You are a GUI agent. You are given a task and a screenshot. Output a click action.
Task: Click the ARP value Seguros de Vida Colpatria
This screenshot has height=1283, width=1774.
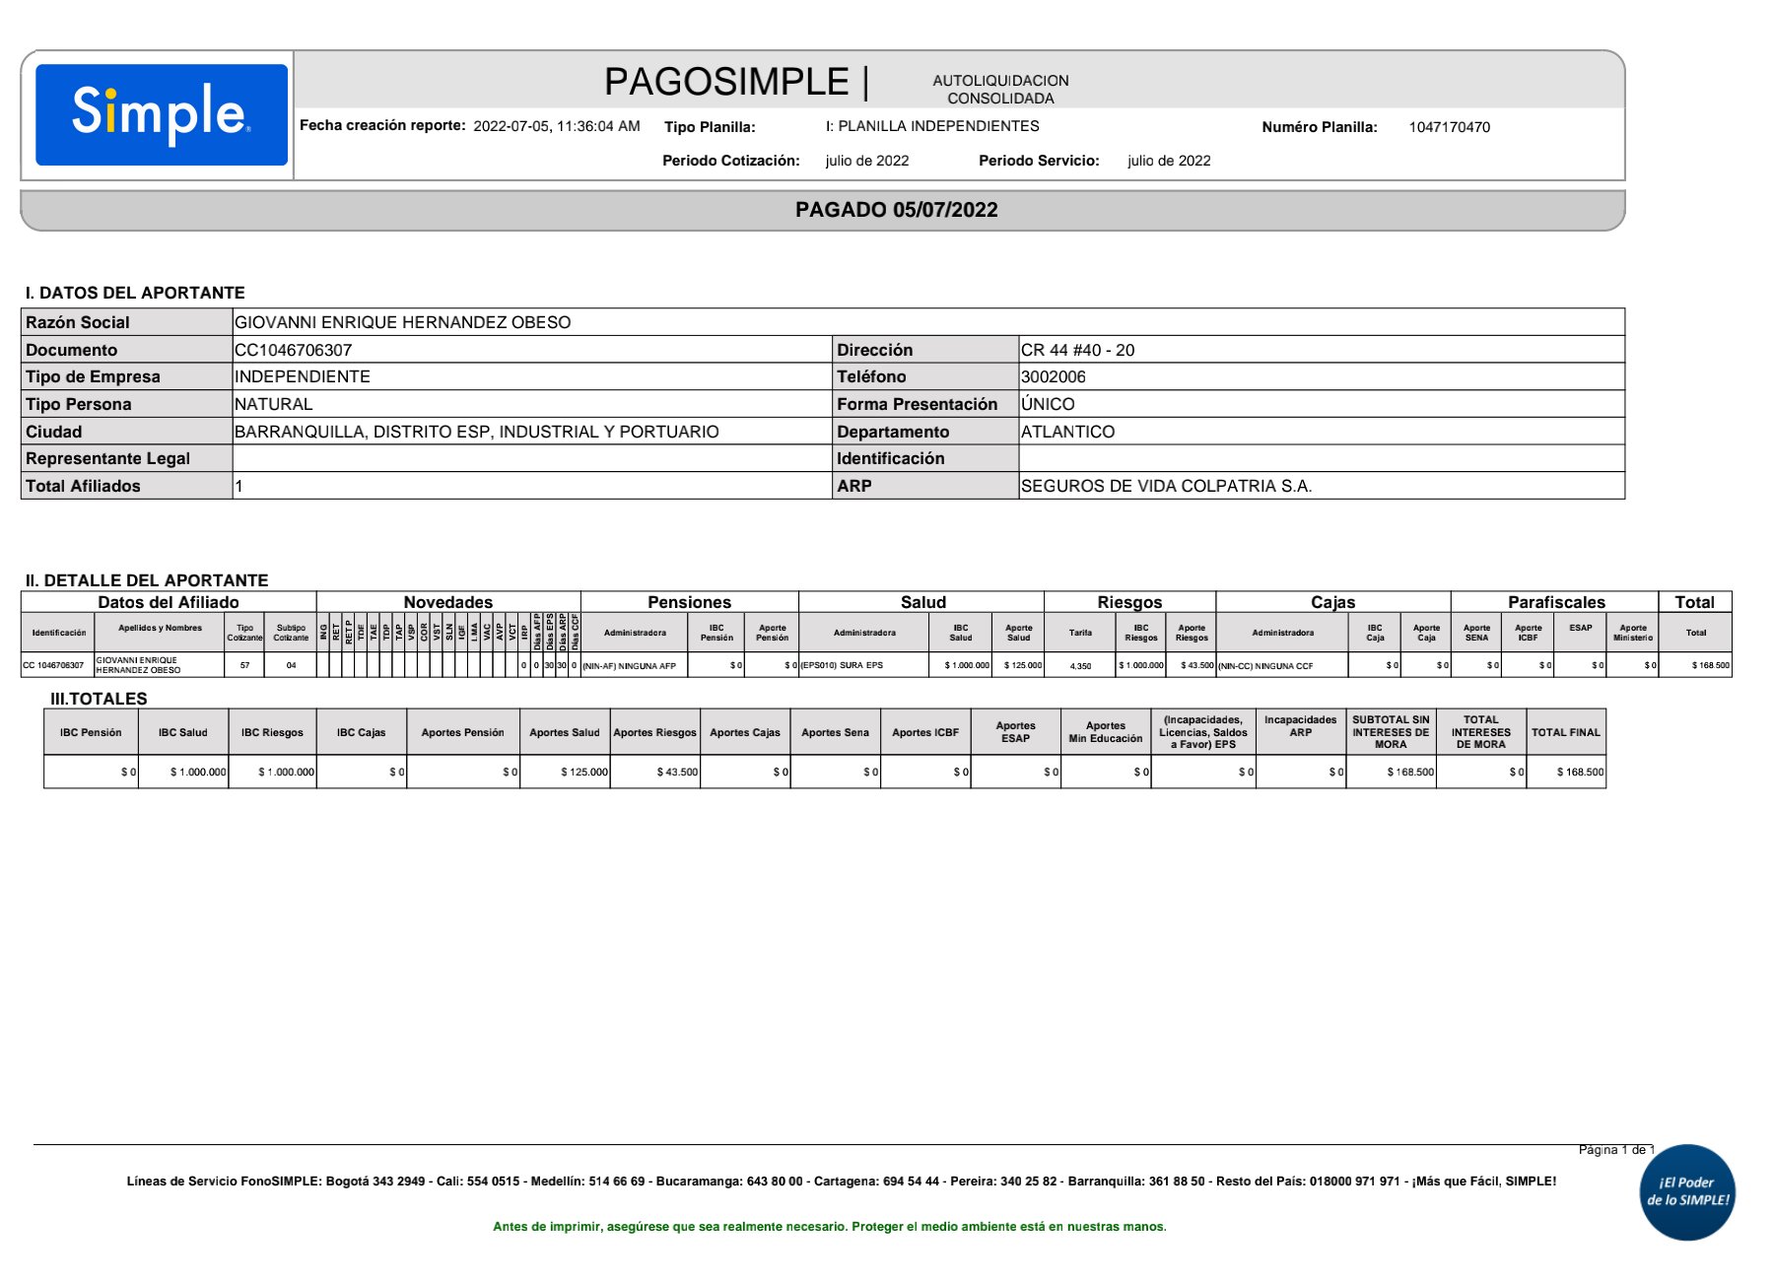pyautogui.click(x=1166, y=486)
